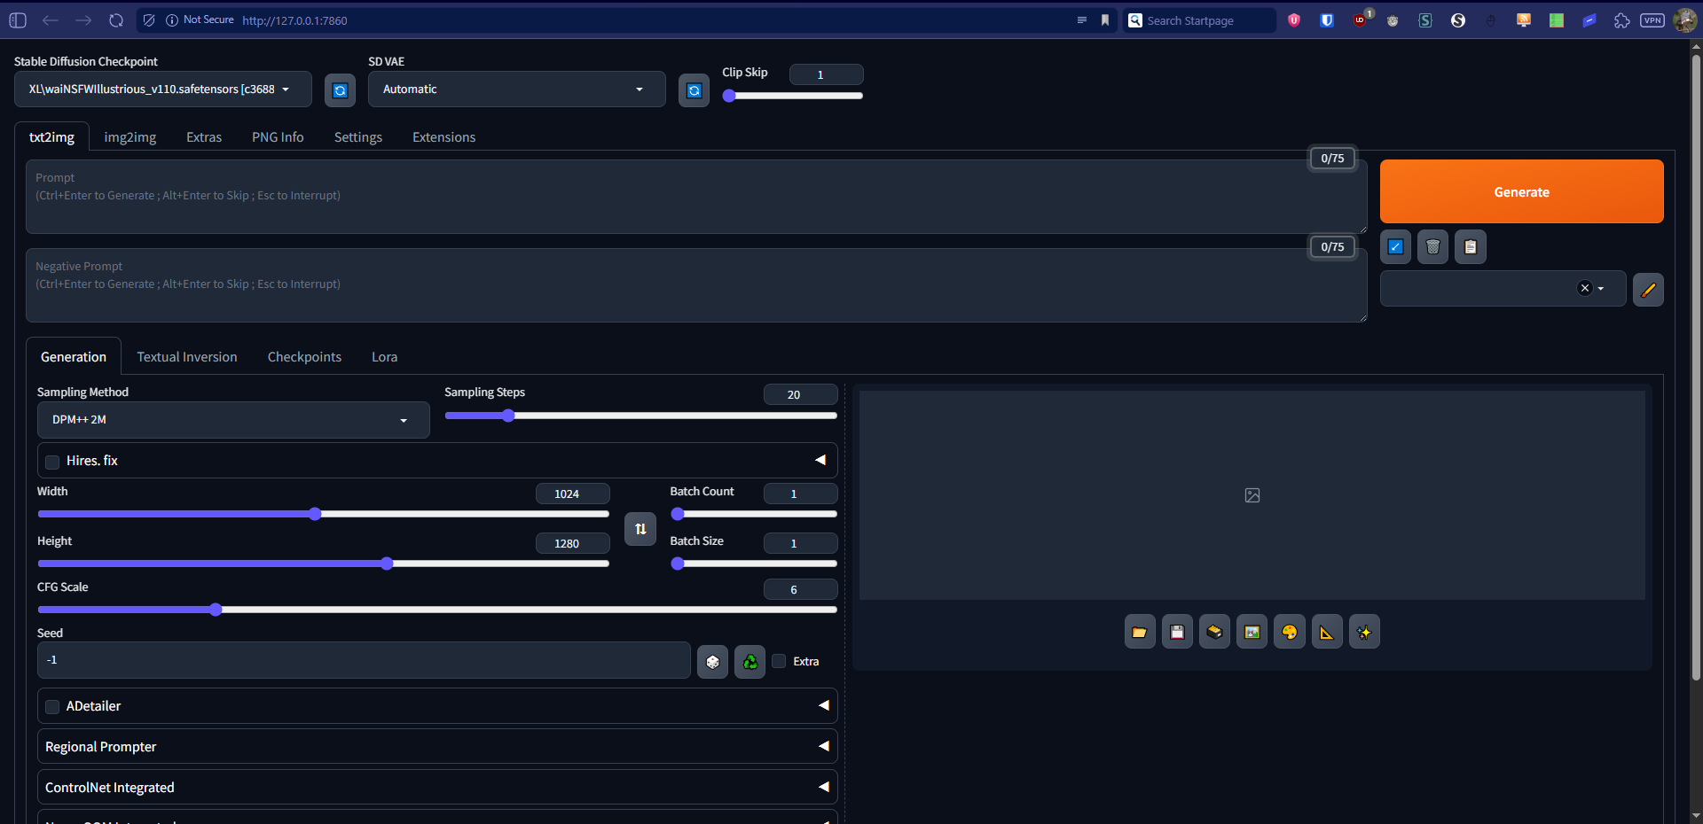Open the styles dropdown arrow
Image resolution: width=1703 pixels, height=824 pixels.
click(1601, 289)
